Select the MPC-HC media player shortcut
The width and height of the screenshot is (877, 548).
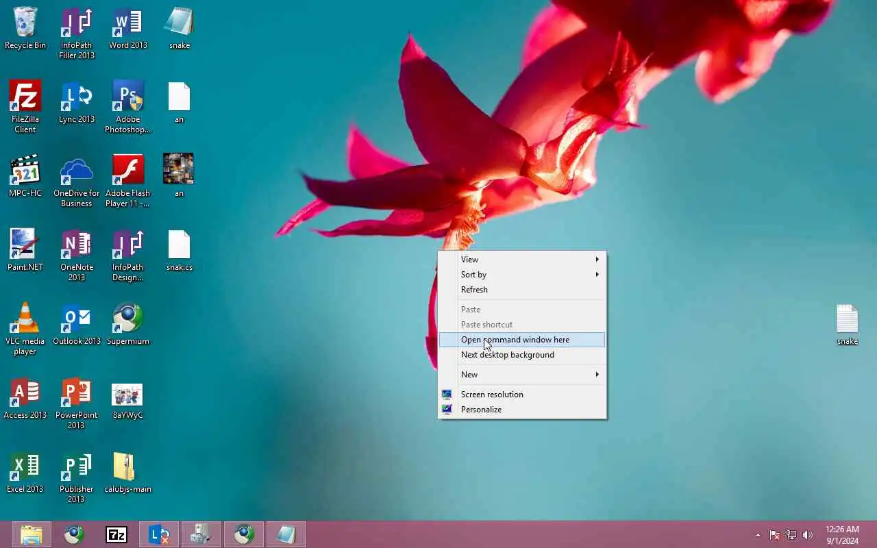25,176
